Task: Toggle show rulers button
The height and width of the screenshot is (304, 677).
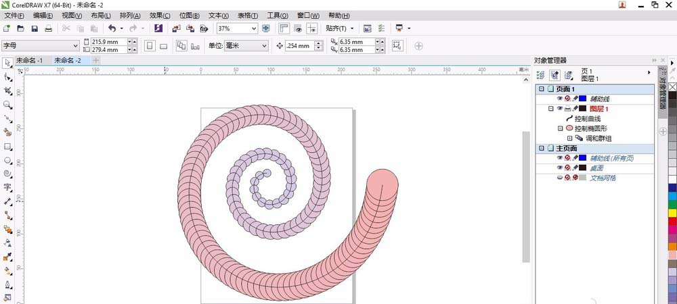Action: click(x=284, y=28)
